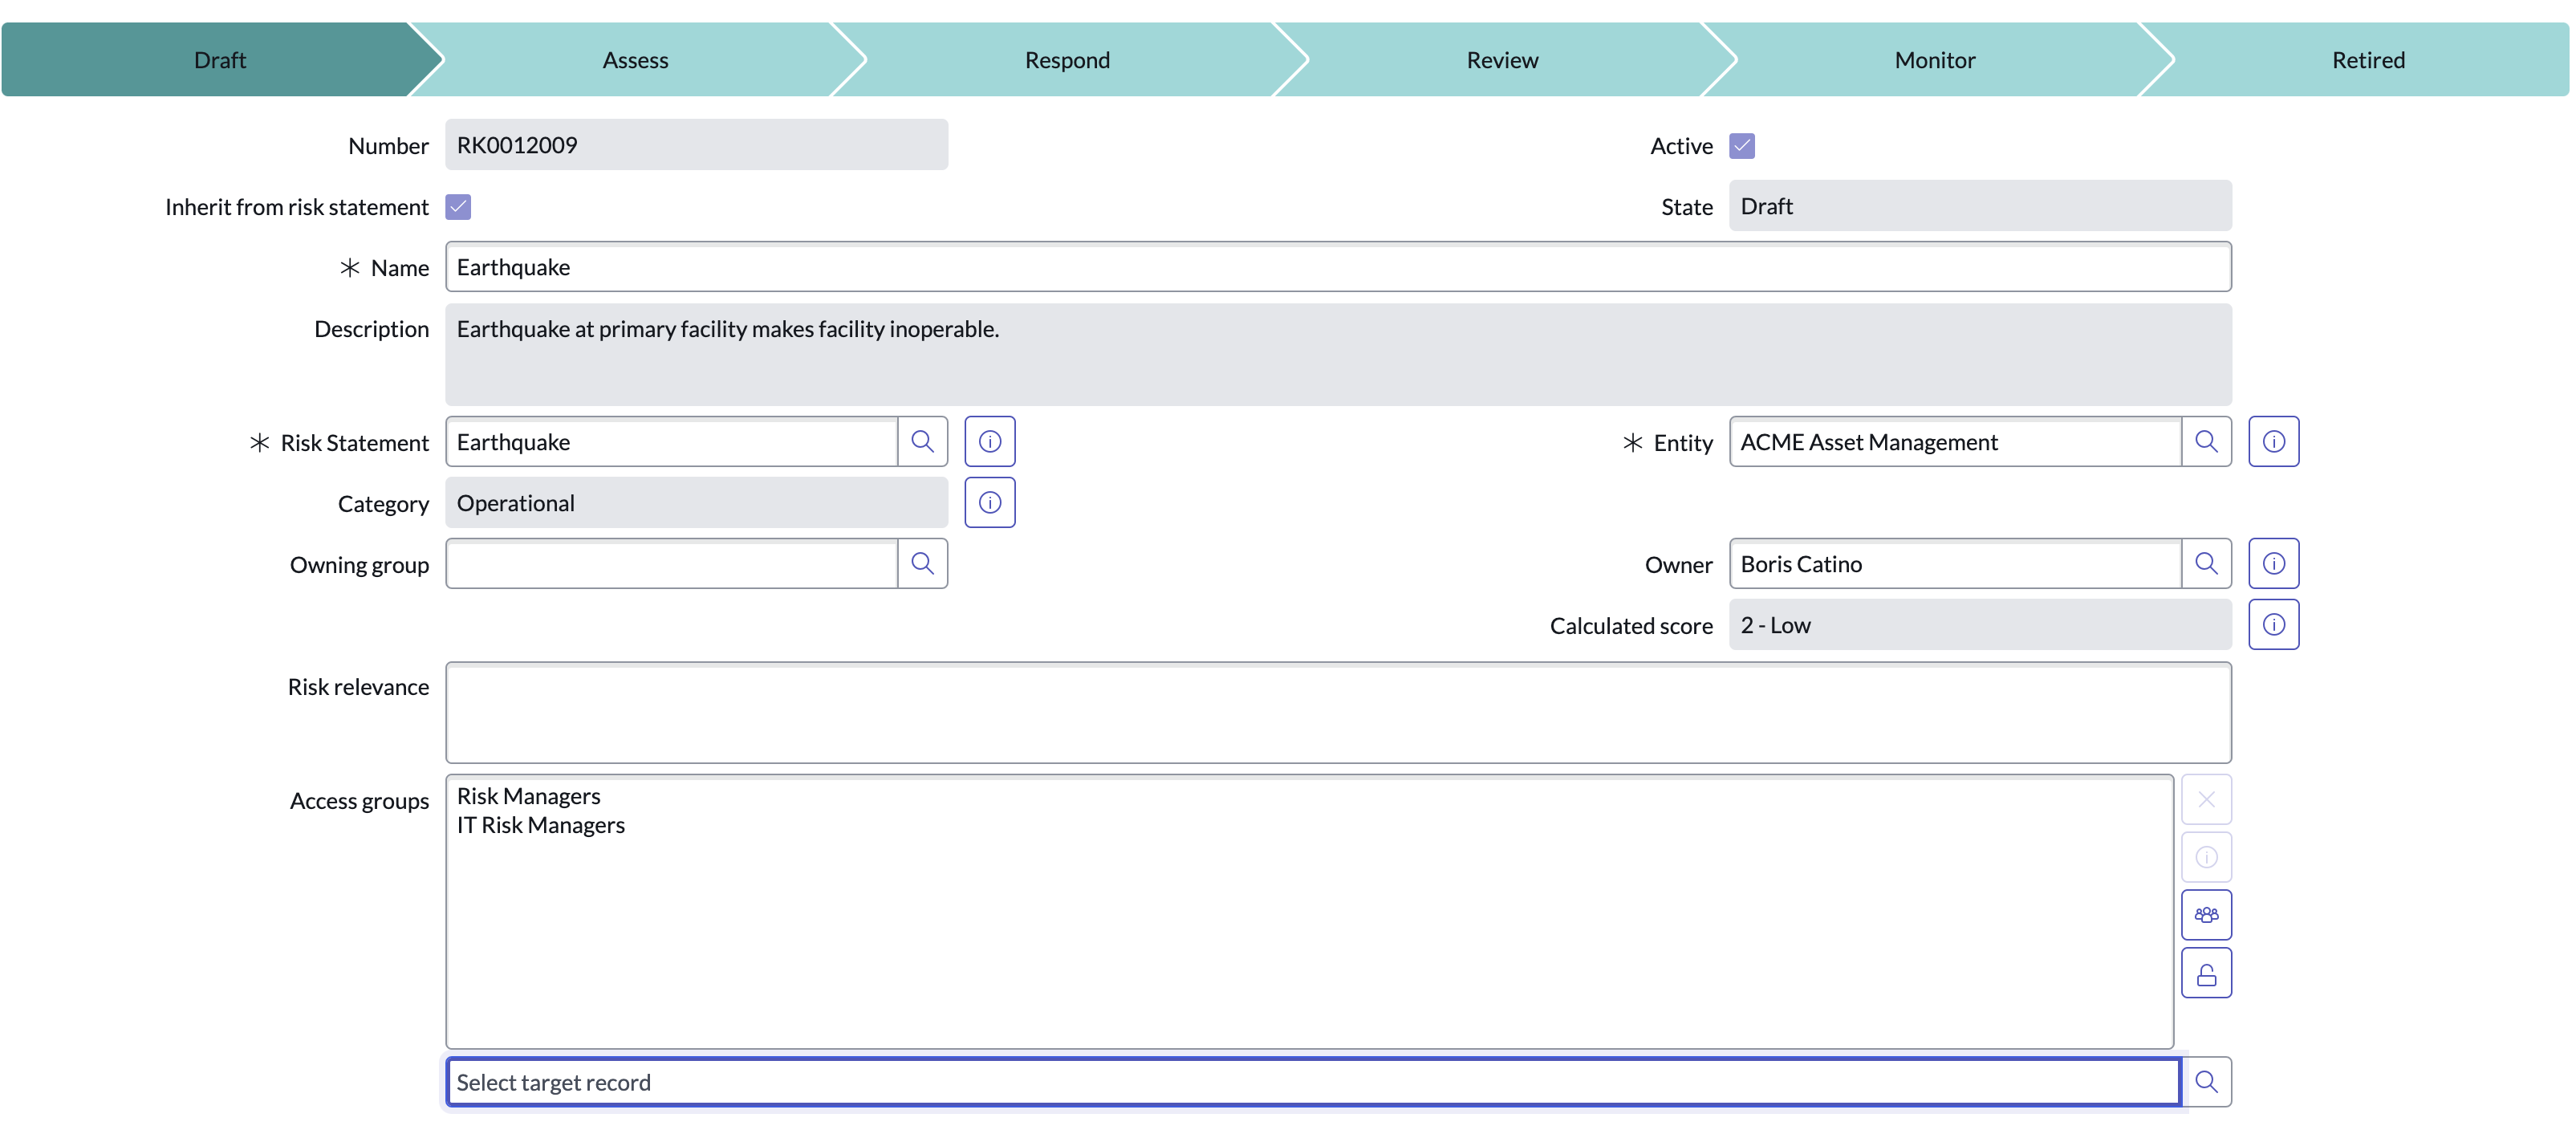
Task: Click the Risk Statement input field
Action: (x=672, y=441)
